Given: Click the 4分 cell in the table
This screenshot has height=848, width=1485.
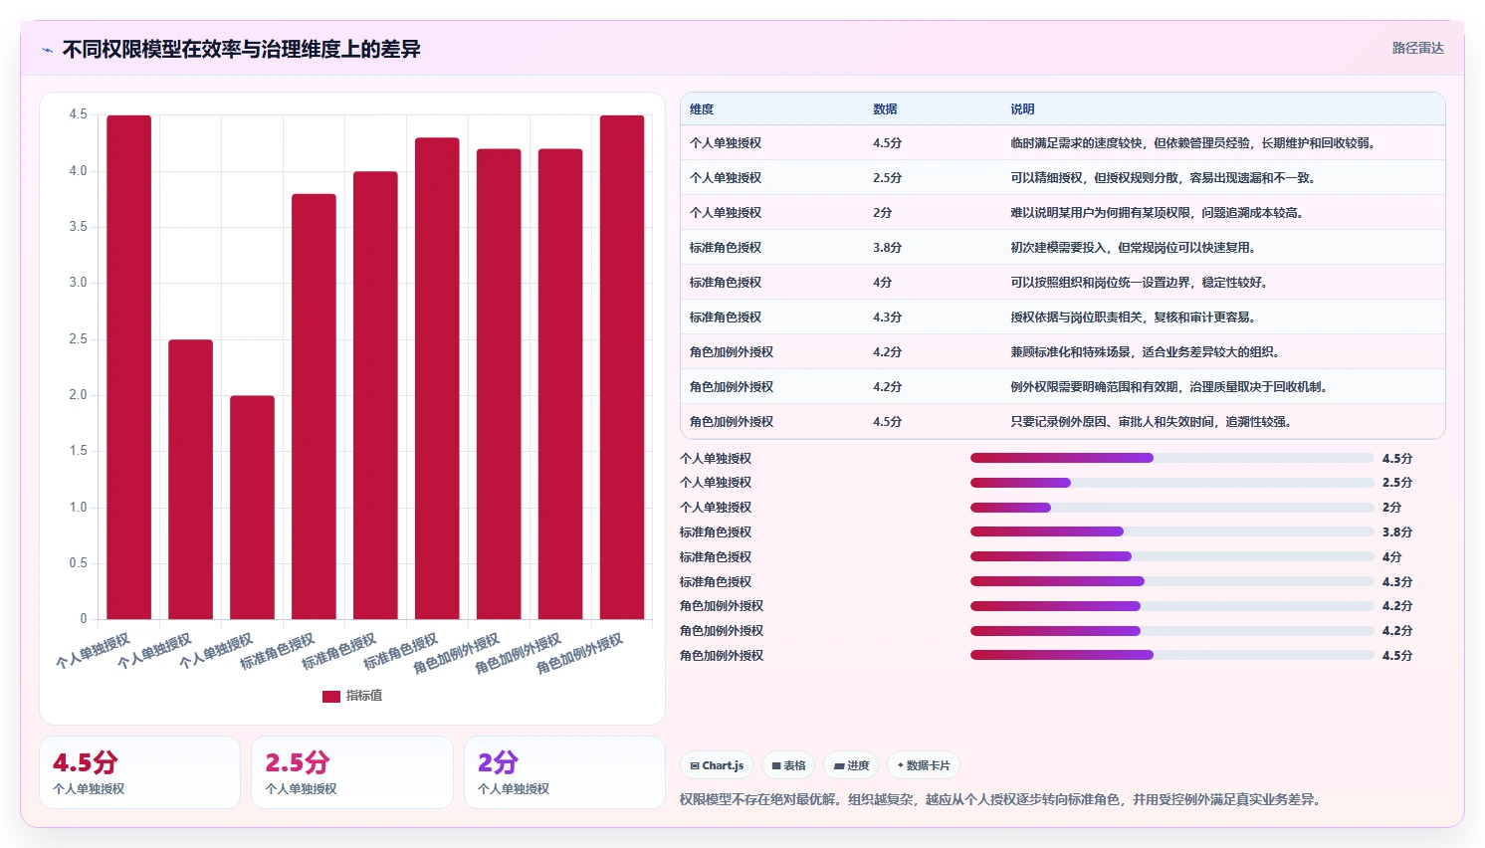Looking at the screenshot, I should click(882, 283).
